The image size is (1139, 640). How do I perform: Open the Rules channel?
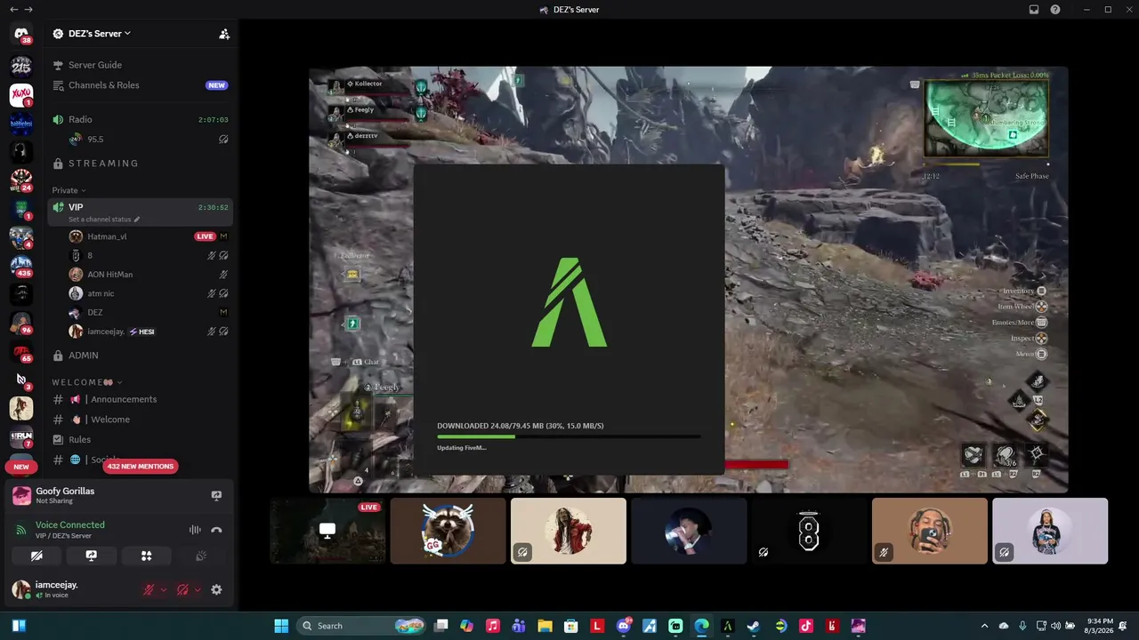(141, 439)
